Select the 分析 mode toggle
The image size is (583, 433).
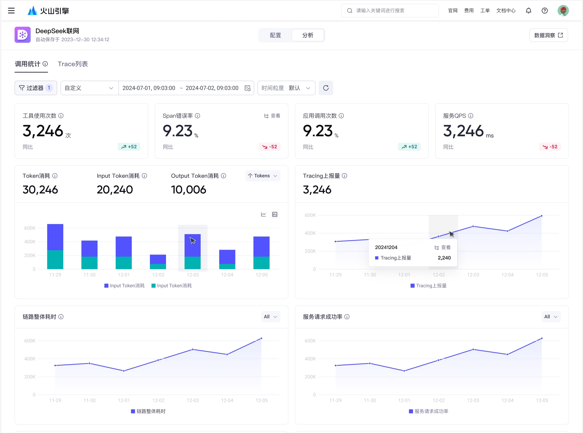308,35
